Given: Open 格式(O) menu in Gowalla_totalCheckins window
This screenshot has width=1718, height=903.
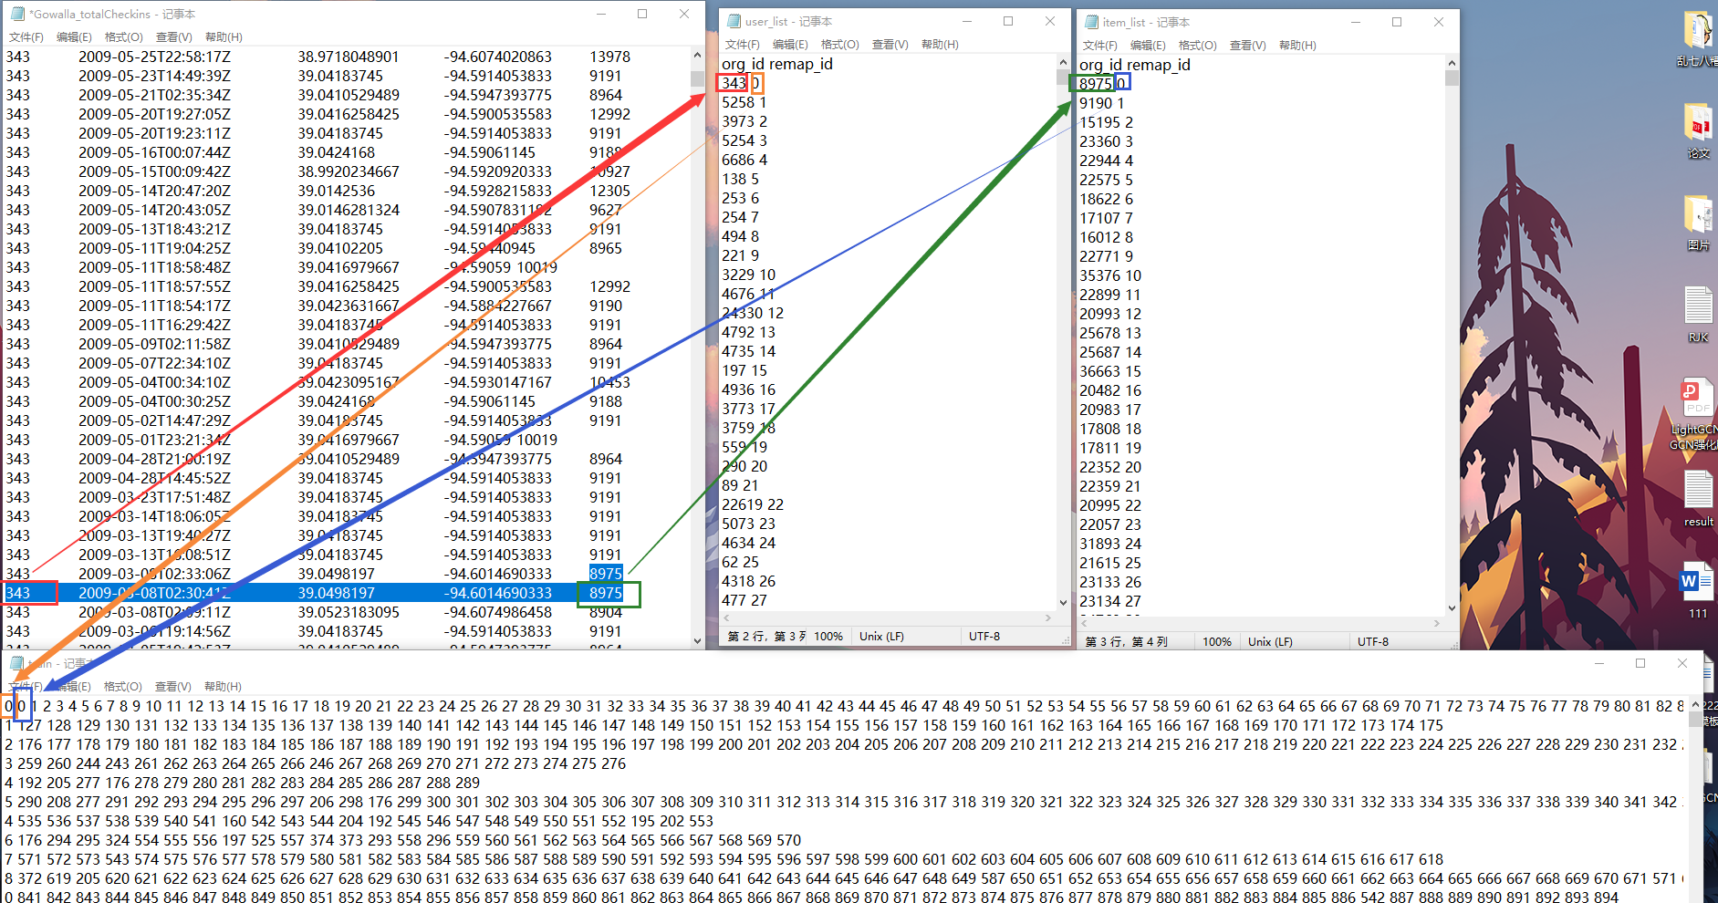Looking at the screenshot, I should tap(123, 37).
